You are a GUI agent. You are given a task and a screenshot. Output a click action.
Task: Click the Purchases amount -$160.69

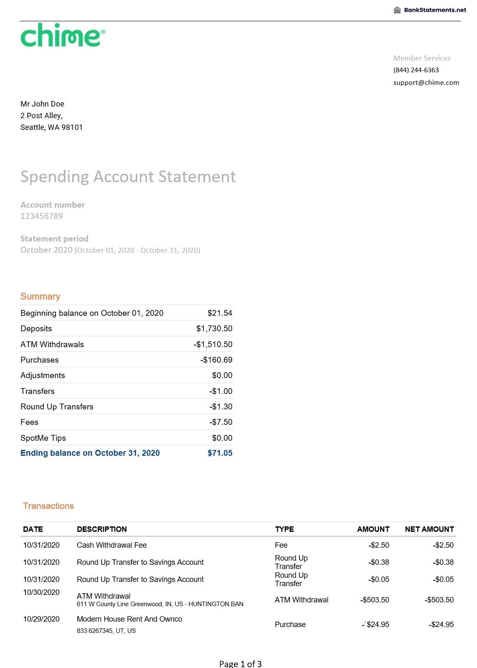pyautogui.click(x=216, y=360)
